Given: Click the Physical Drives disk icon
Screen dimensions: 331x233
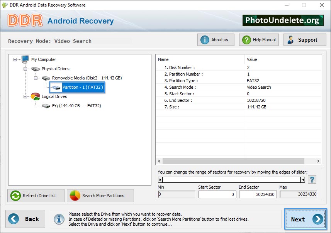Looking at the screenshot, I should (36, 69).
